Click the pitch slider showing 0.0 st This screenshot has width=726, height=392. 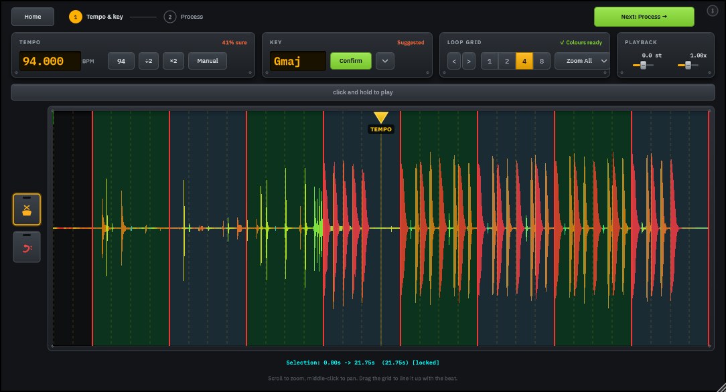tap(643, 65)
